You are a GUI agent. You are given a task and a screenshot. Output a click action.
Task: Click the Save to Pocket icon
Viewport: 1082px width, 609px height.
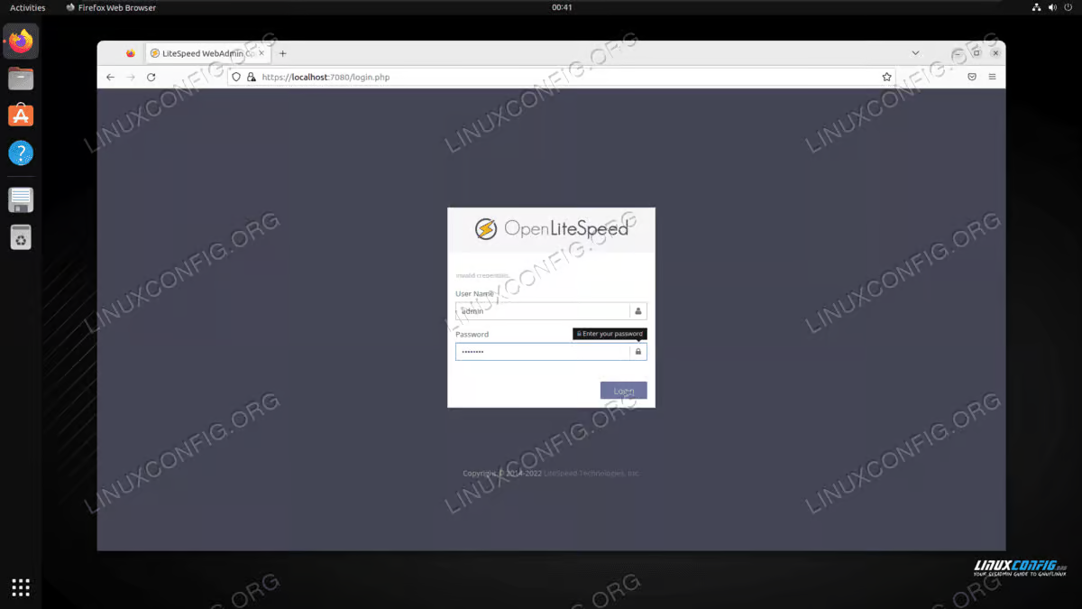click(972, 78)
